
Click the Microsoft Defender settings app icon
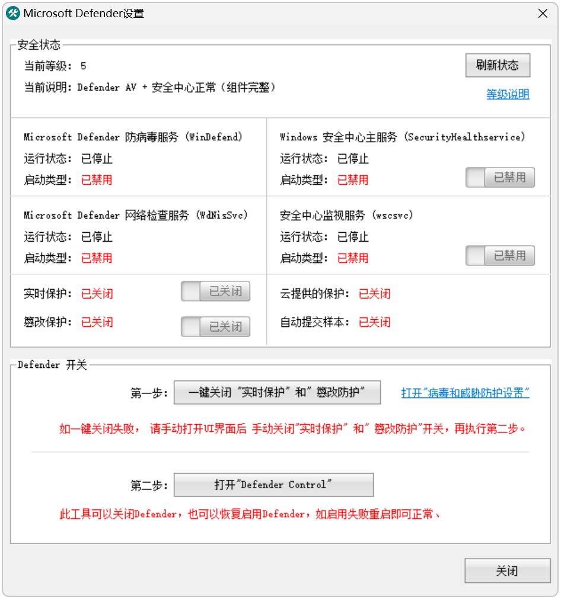click(x=13, y=14)
